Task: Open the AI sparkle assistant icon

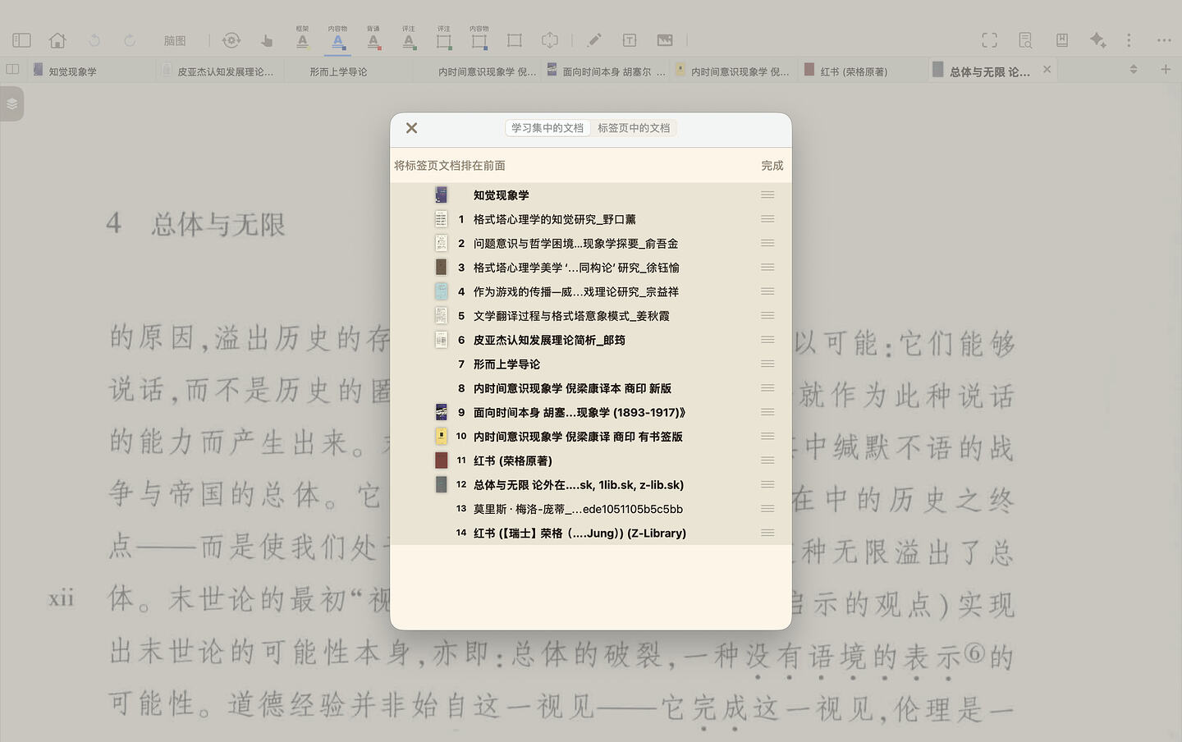Action: pyautogui.click(x=1097, y=40)
